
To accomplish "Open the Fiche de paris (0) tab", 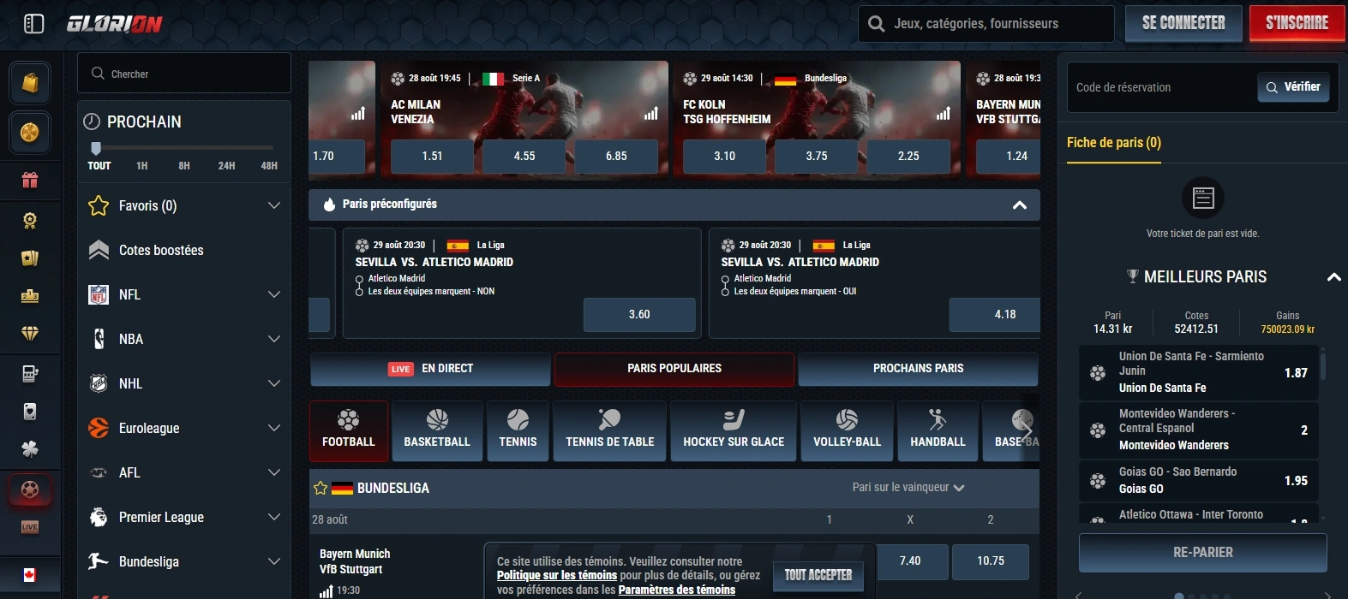I will (x=1114, y=143).
